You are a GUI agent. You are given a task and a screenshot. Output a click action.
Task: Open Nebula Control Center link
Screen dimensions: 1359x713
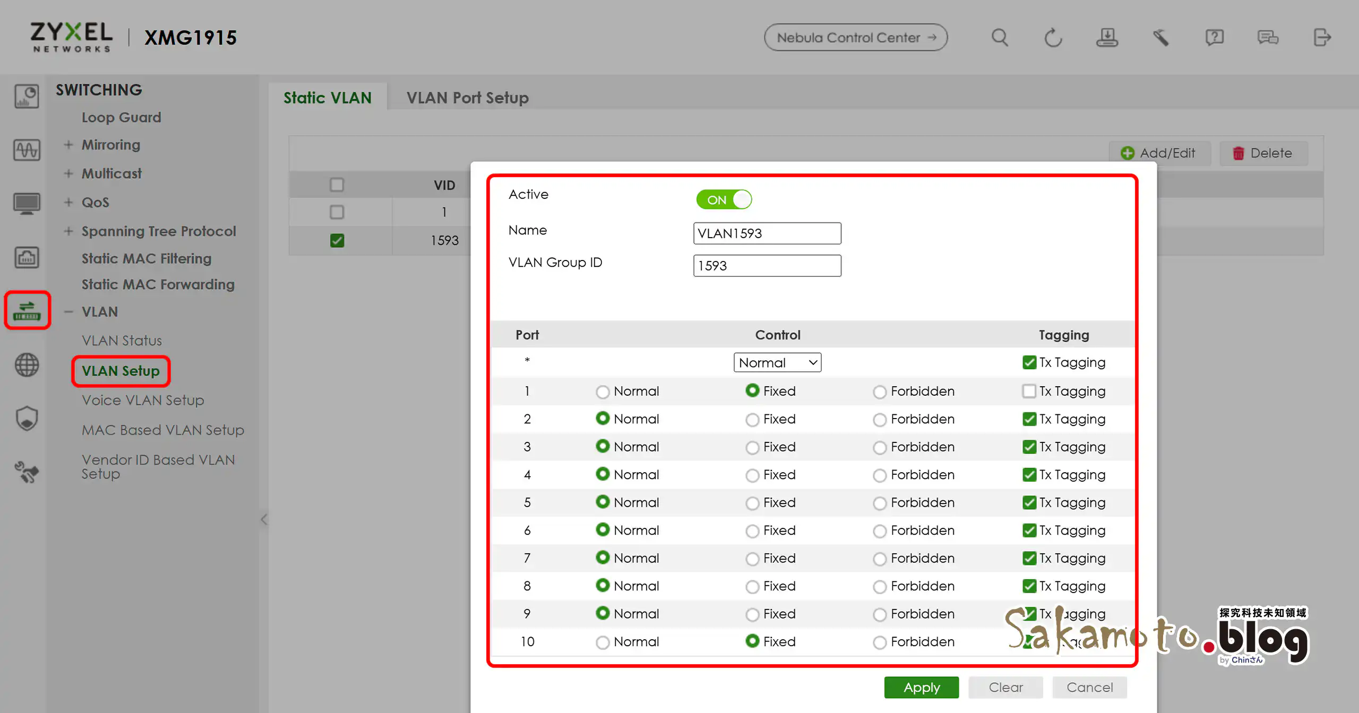click(855, 38)
